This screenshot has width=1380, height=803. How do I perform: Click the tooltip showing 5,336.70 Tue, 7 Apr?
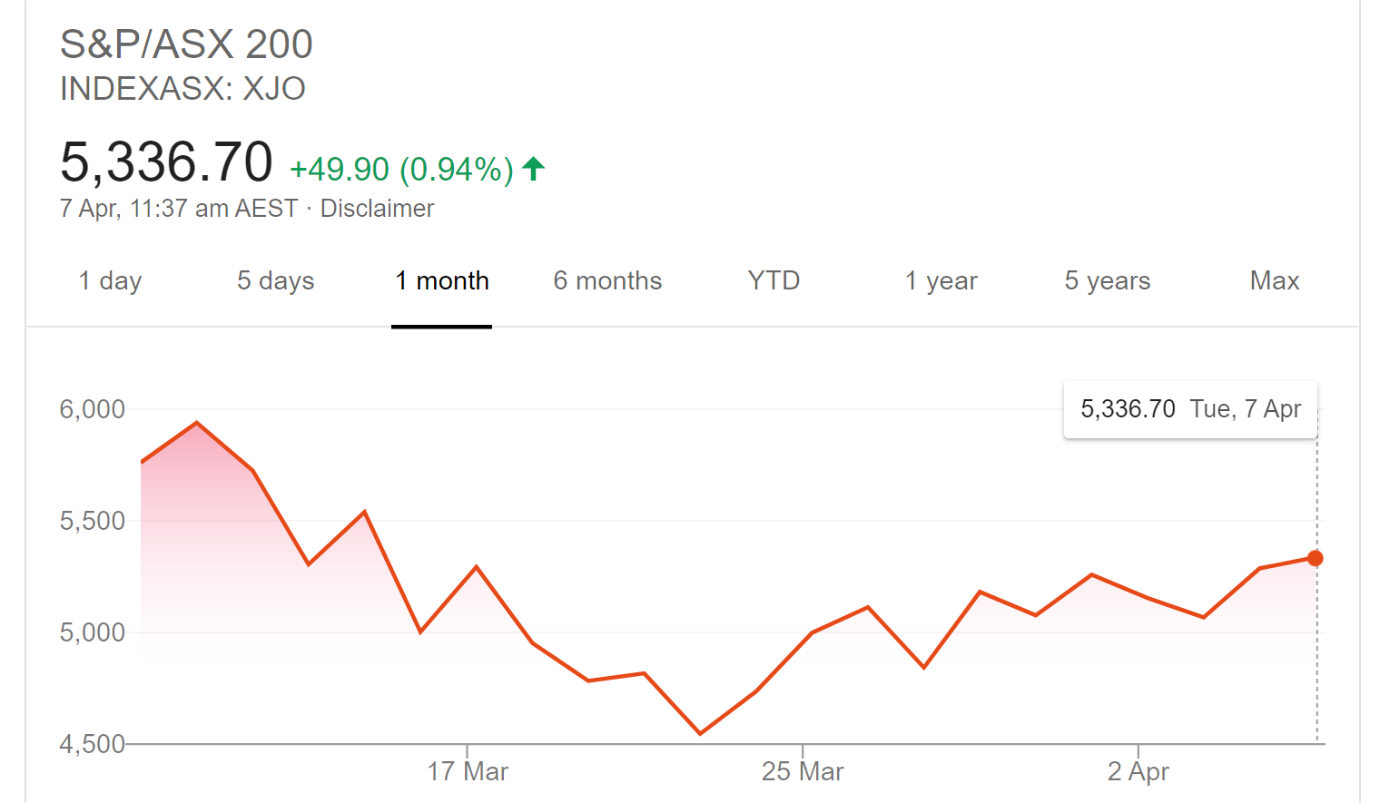click(1189, 409)
